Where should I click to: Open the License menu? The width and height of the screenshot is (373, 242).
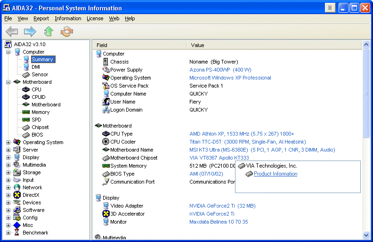pos(95,18)
